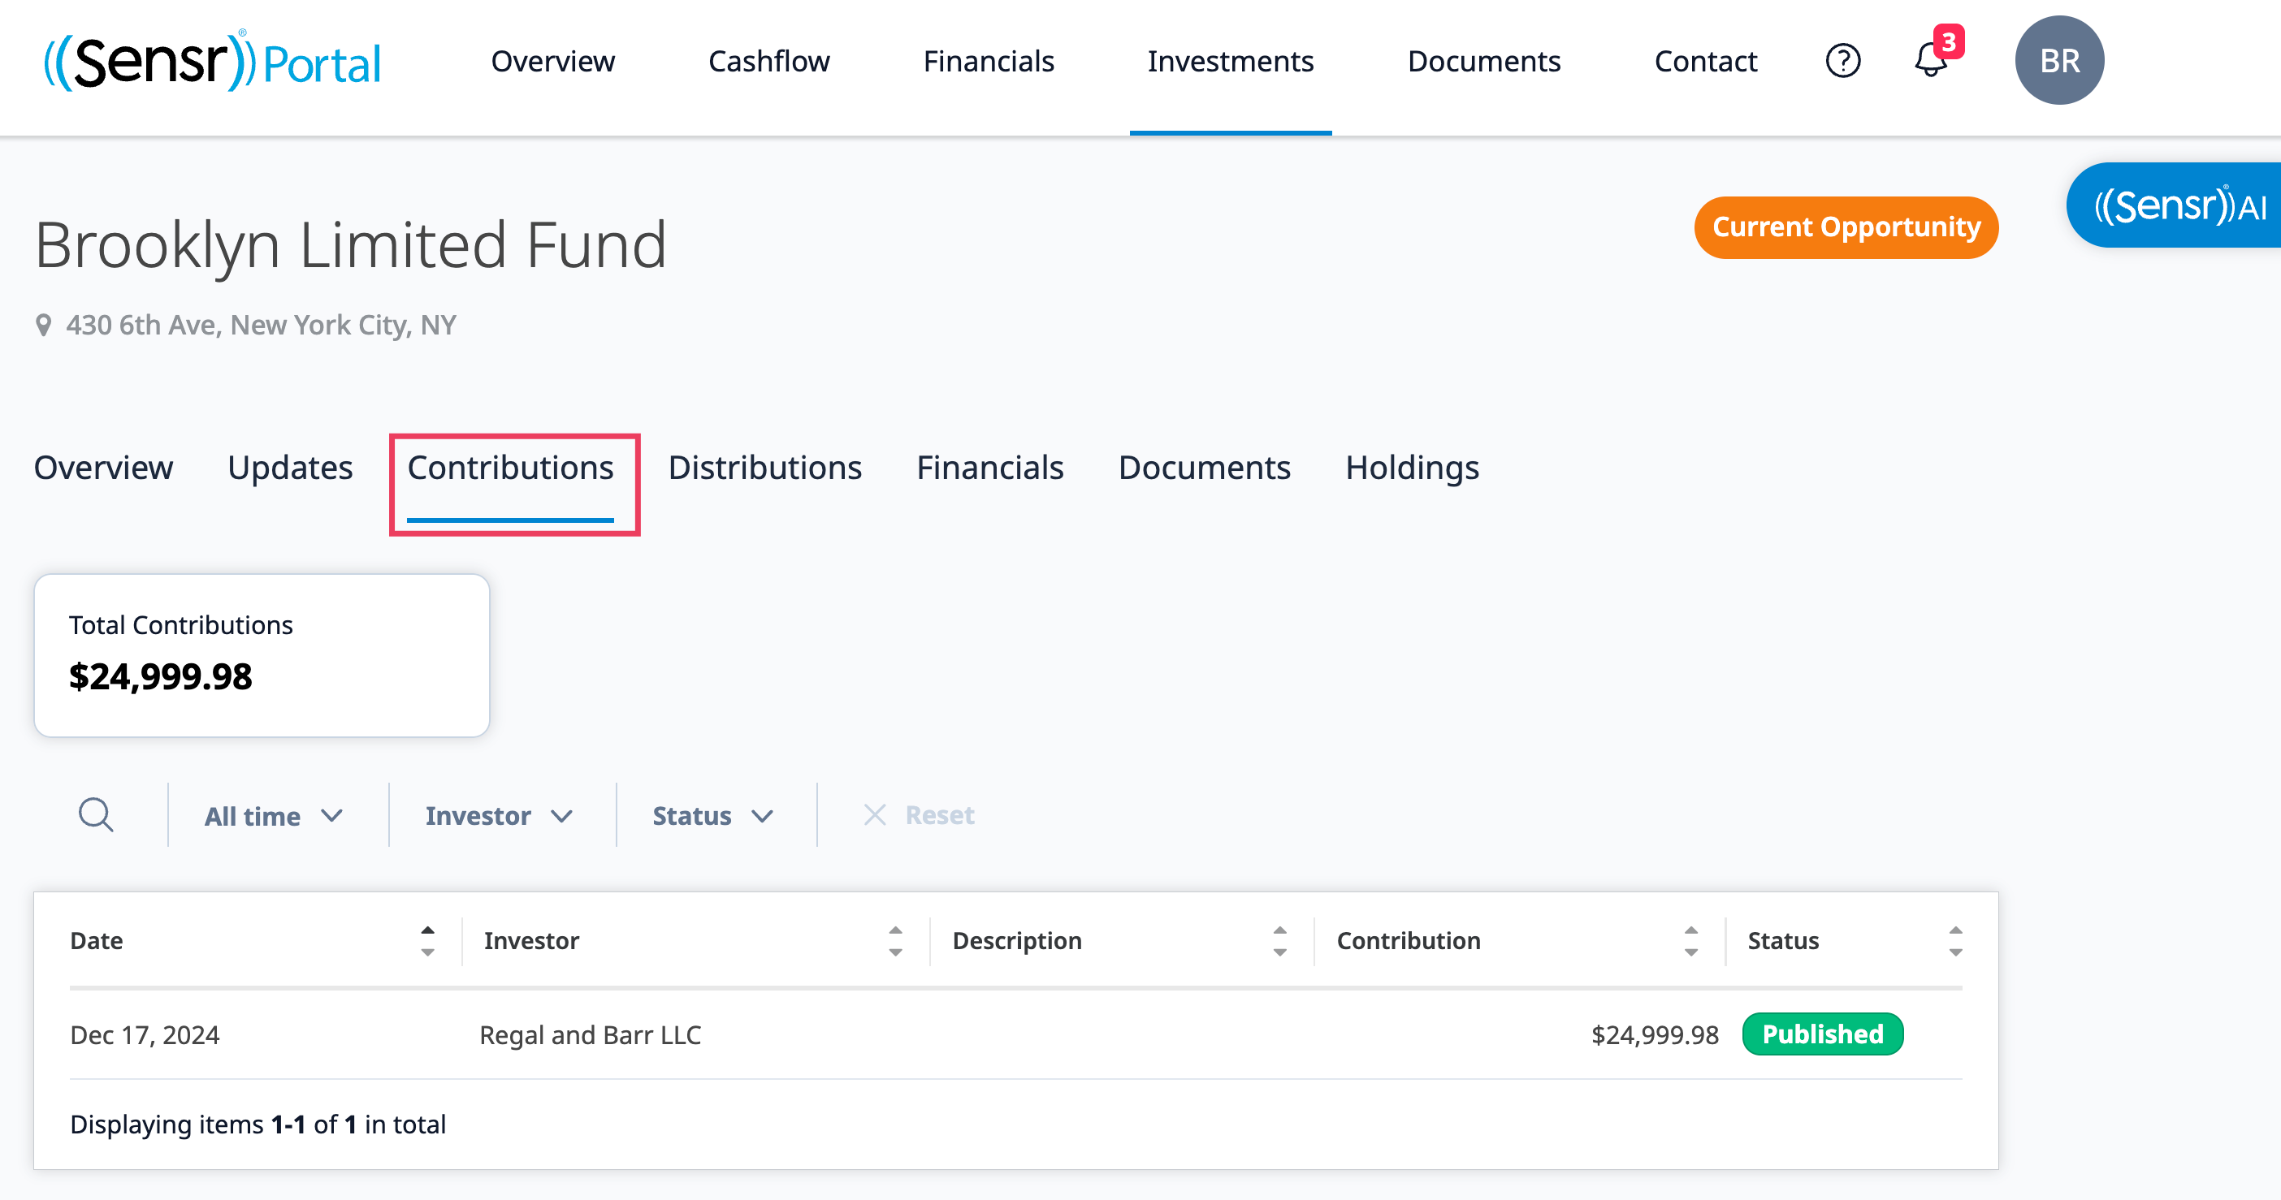Click the Current Opportunity badge

pyautogui.click(x=1846, y=227)
